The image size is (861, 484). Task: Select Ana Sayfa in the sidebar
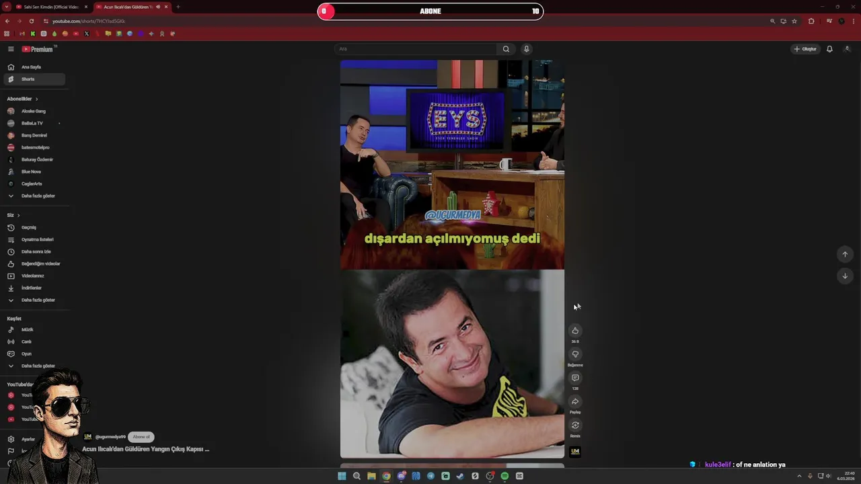(x=34, y=67)
